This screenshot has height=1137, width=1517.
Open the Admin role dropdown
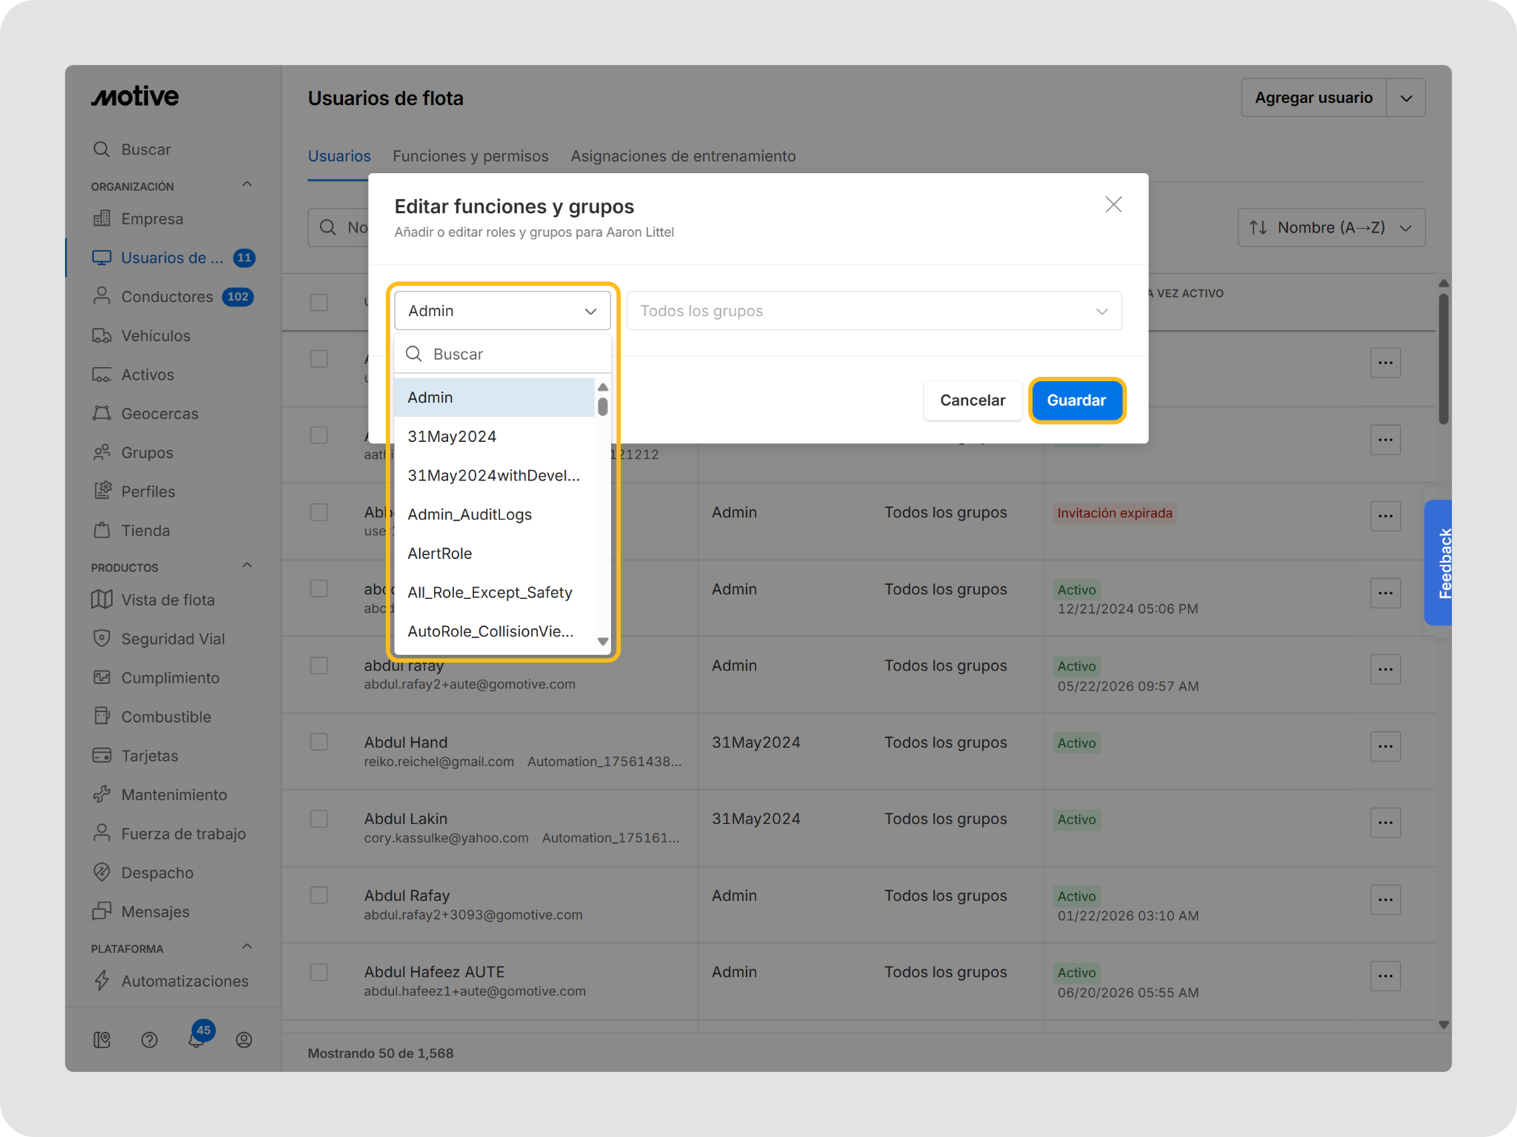[x=502, y=311]
